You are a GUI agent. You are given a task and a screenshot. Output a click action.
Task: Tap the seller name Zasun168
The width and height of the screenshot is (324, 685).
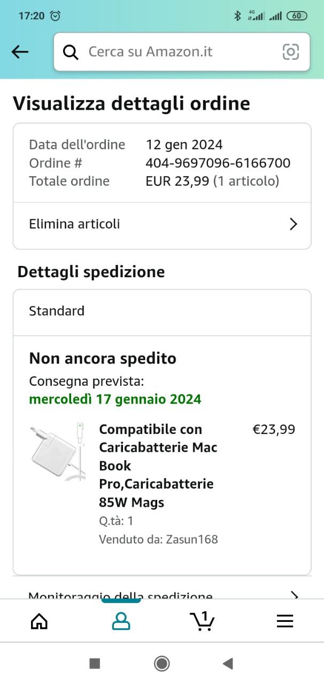190,539
